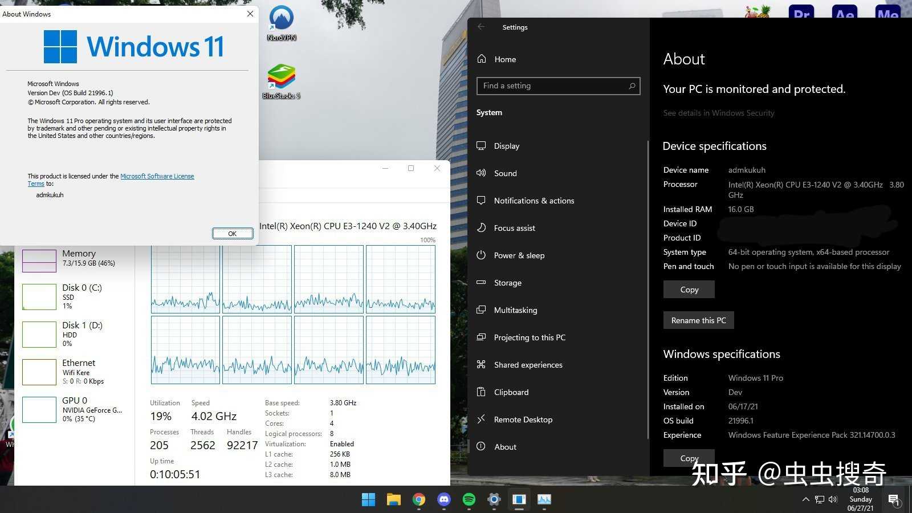Select the Shared experiences icon
The image size is (912, 513).
[x=481, y=365]
